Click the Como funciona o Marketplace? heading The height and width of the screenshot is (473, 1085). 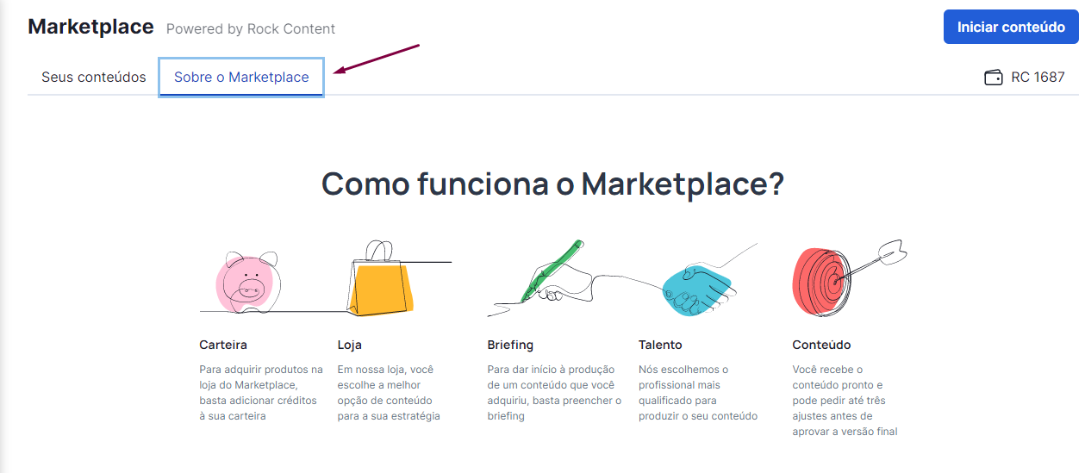(x=552, y=184)
